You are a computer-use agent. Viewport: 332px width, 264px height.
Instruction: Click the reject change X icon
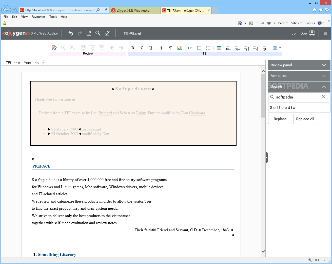(73, 48)
